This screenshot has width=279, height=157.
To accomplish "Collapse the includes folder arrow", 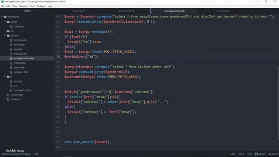I will click(x=5, y=36).
